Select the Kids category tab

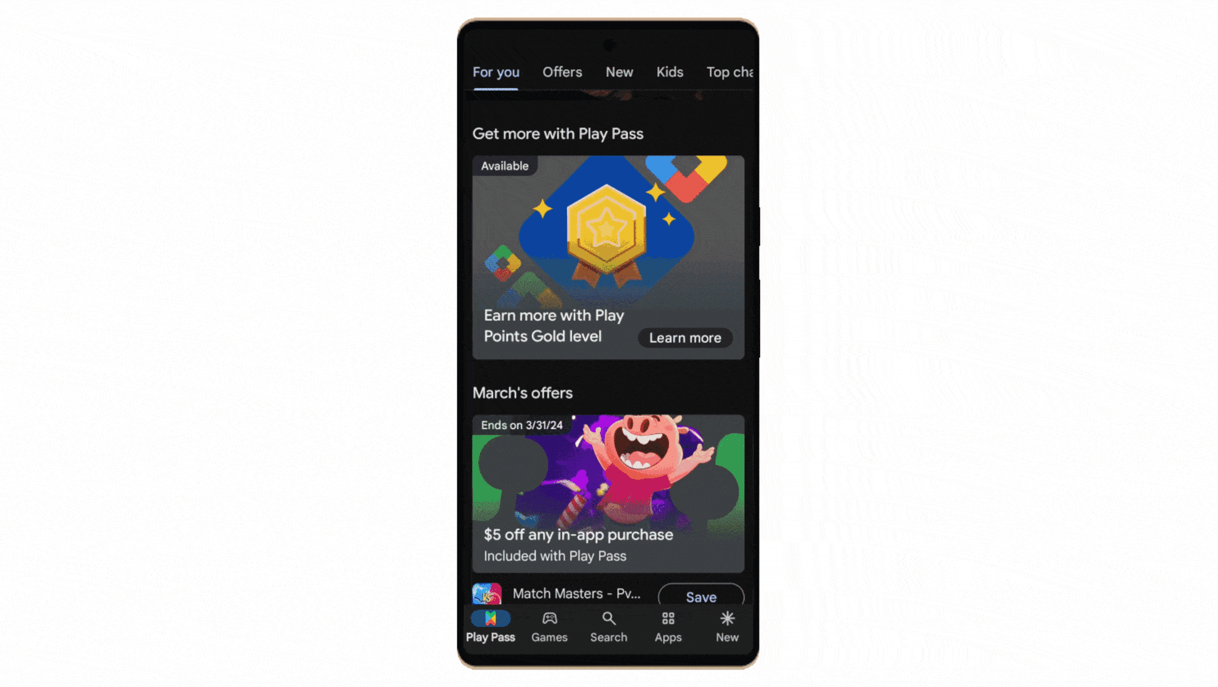point(669,72)
